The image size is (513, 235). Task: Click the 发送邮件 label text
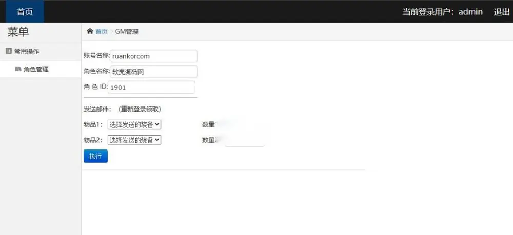pyautogui.click(x=97, y=109)
